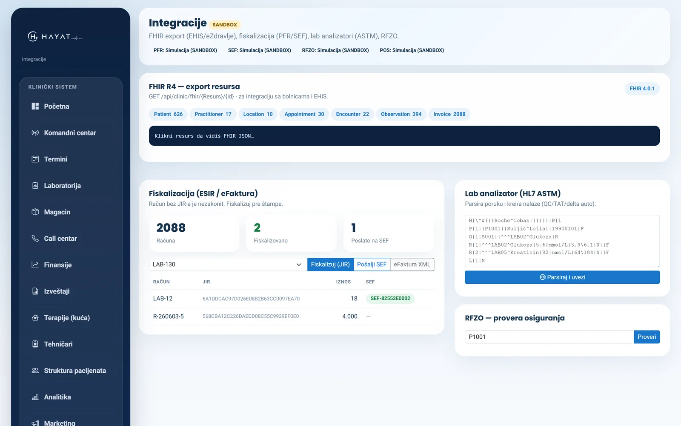Screen dimensions: 681x426
Task: Click the Analitika bar chart icon
Action: (x=35, y=397)
